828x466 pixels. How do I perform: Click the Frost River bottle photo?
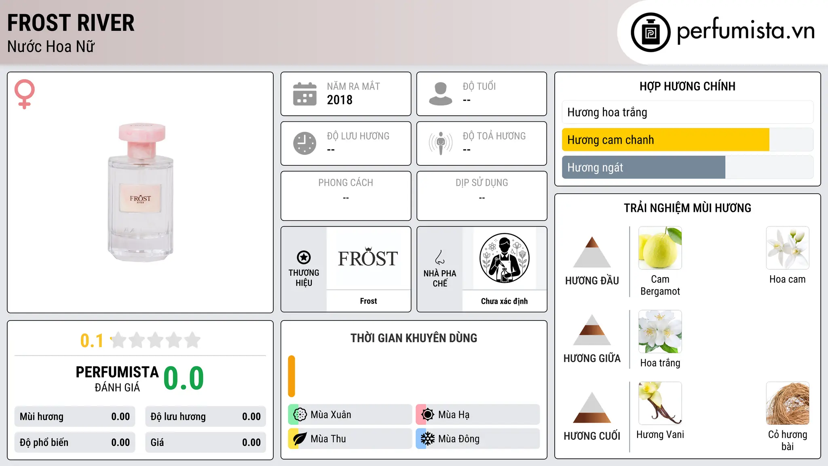140,193
